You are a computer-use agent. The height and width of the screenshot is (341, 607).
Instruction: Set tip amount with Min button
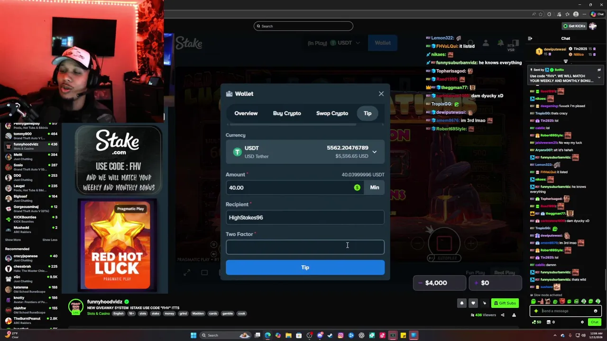pyautogui.click(x=375, y=188)
